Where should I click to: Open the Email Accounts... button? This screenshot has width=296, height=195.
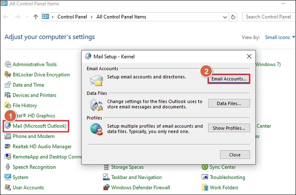point(229,79)
